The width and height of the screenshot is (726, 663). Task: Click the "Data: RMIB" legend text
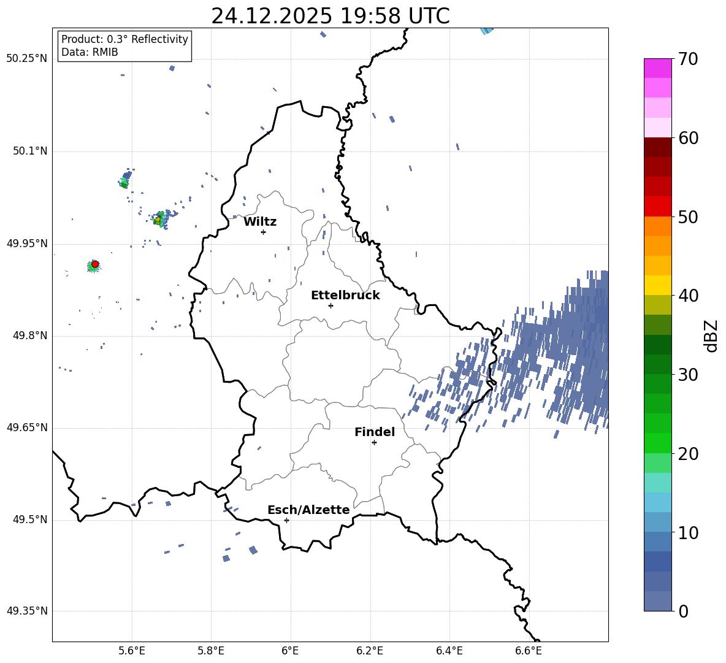pos(90,52)
